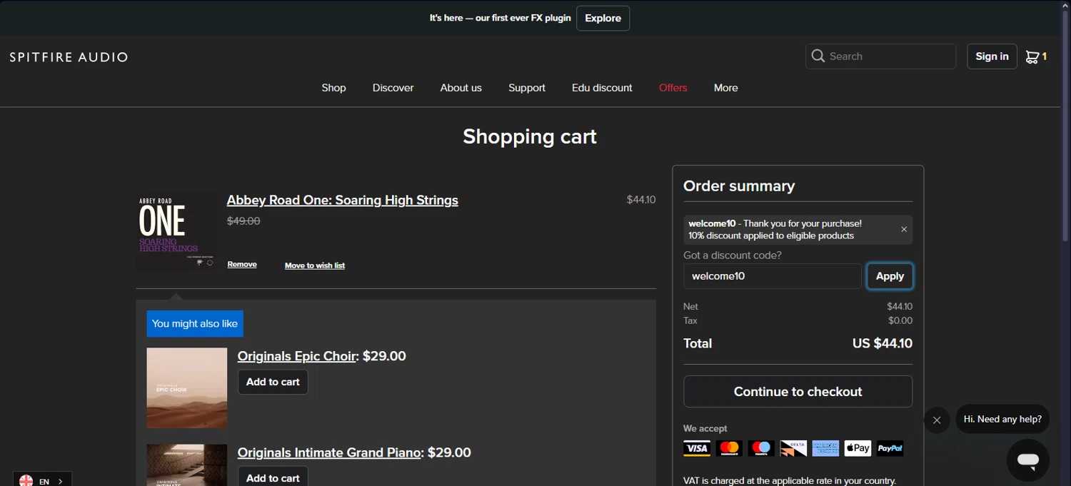1071x486 pixels.
Task: Open the Edu discount page
Action: click(602, 88)
